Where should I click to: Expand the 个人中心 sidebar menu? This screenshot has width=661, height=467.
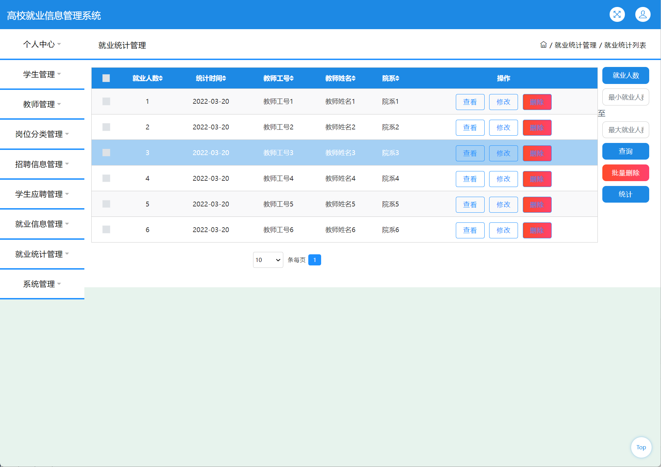pyautogui.click(x=42, y=44)
